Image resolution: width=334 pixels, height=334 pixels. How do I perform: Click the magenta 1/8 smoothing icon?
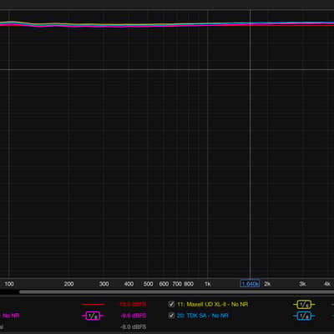click(x=93, y=316)
